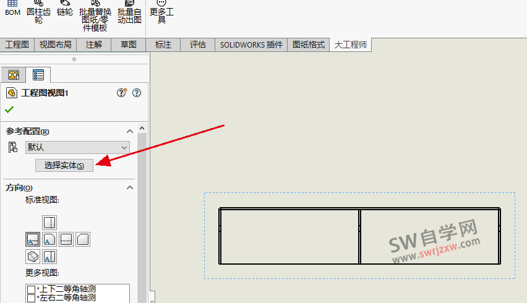Switch to the FeatureManager panel tab icon

pos(14,75)
